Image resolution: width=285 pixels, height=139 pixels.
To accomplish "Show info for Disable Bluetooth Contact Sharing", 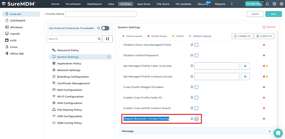I will pos(192,119).
